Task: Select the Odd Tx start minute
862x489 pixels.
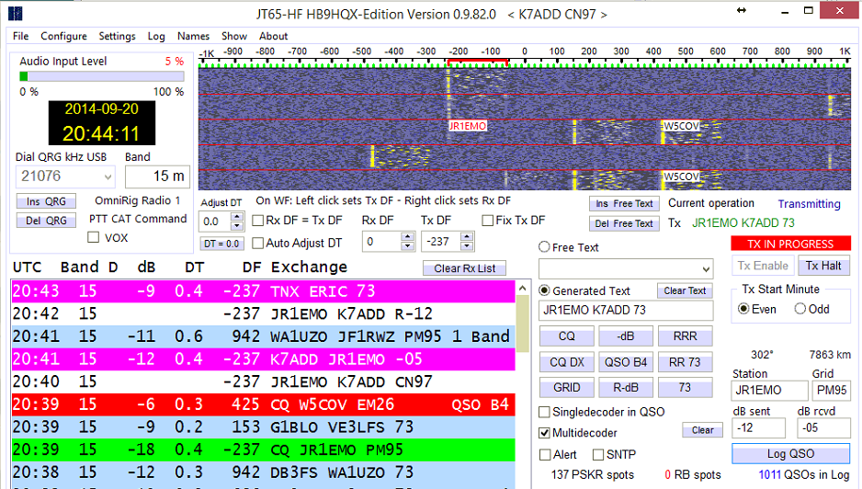Action: pos(800,309)
